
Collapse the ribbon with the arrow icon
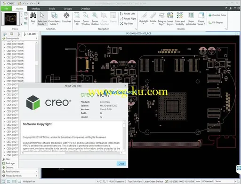coord(226,8)
